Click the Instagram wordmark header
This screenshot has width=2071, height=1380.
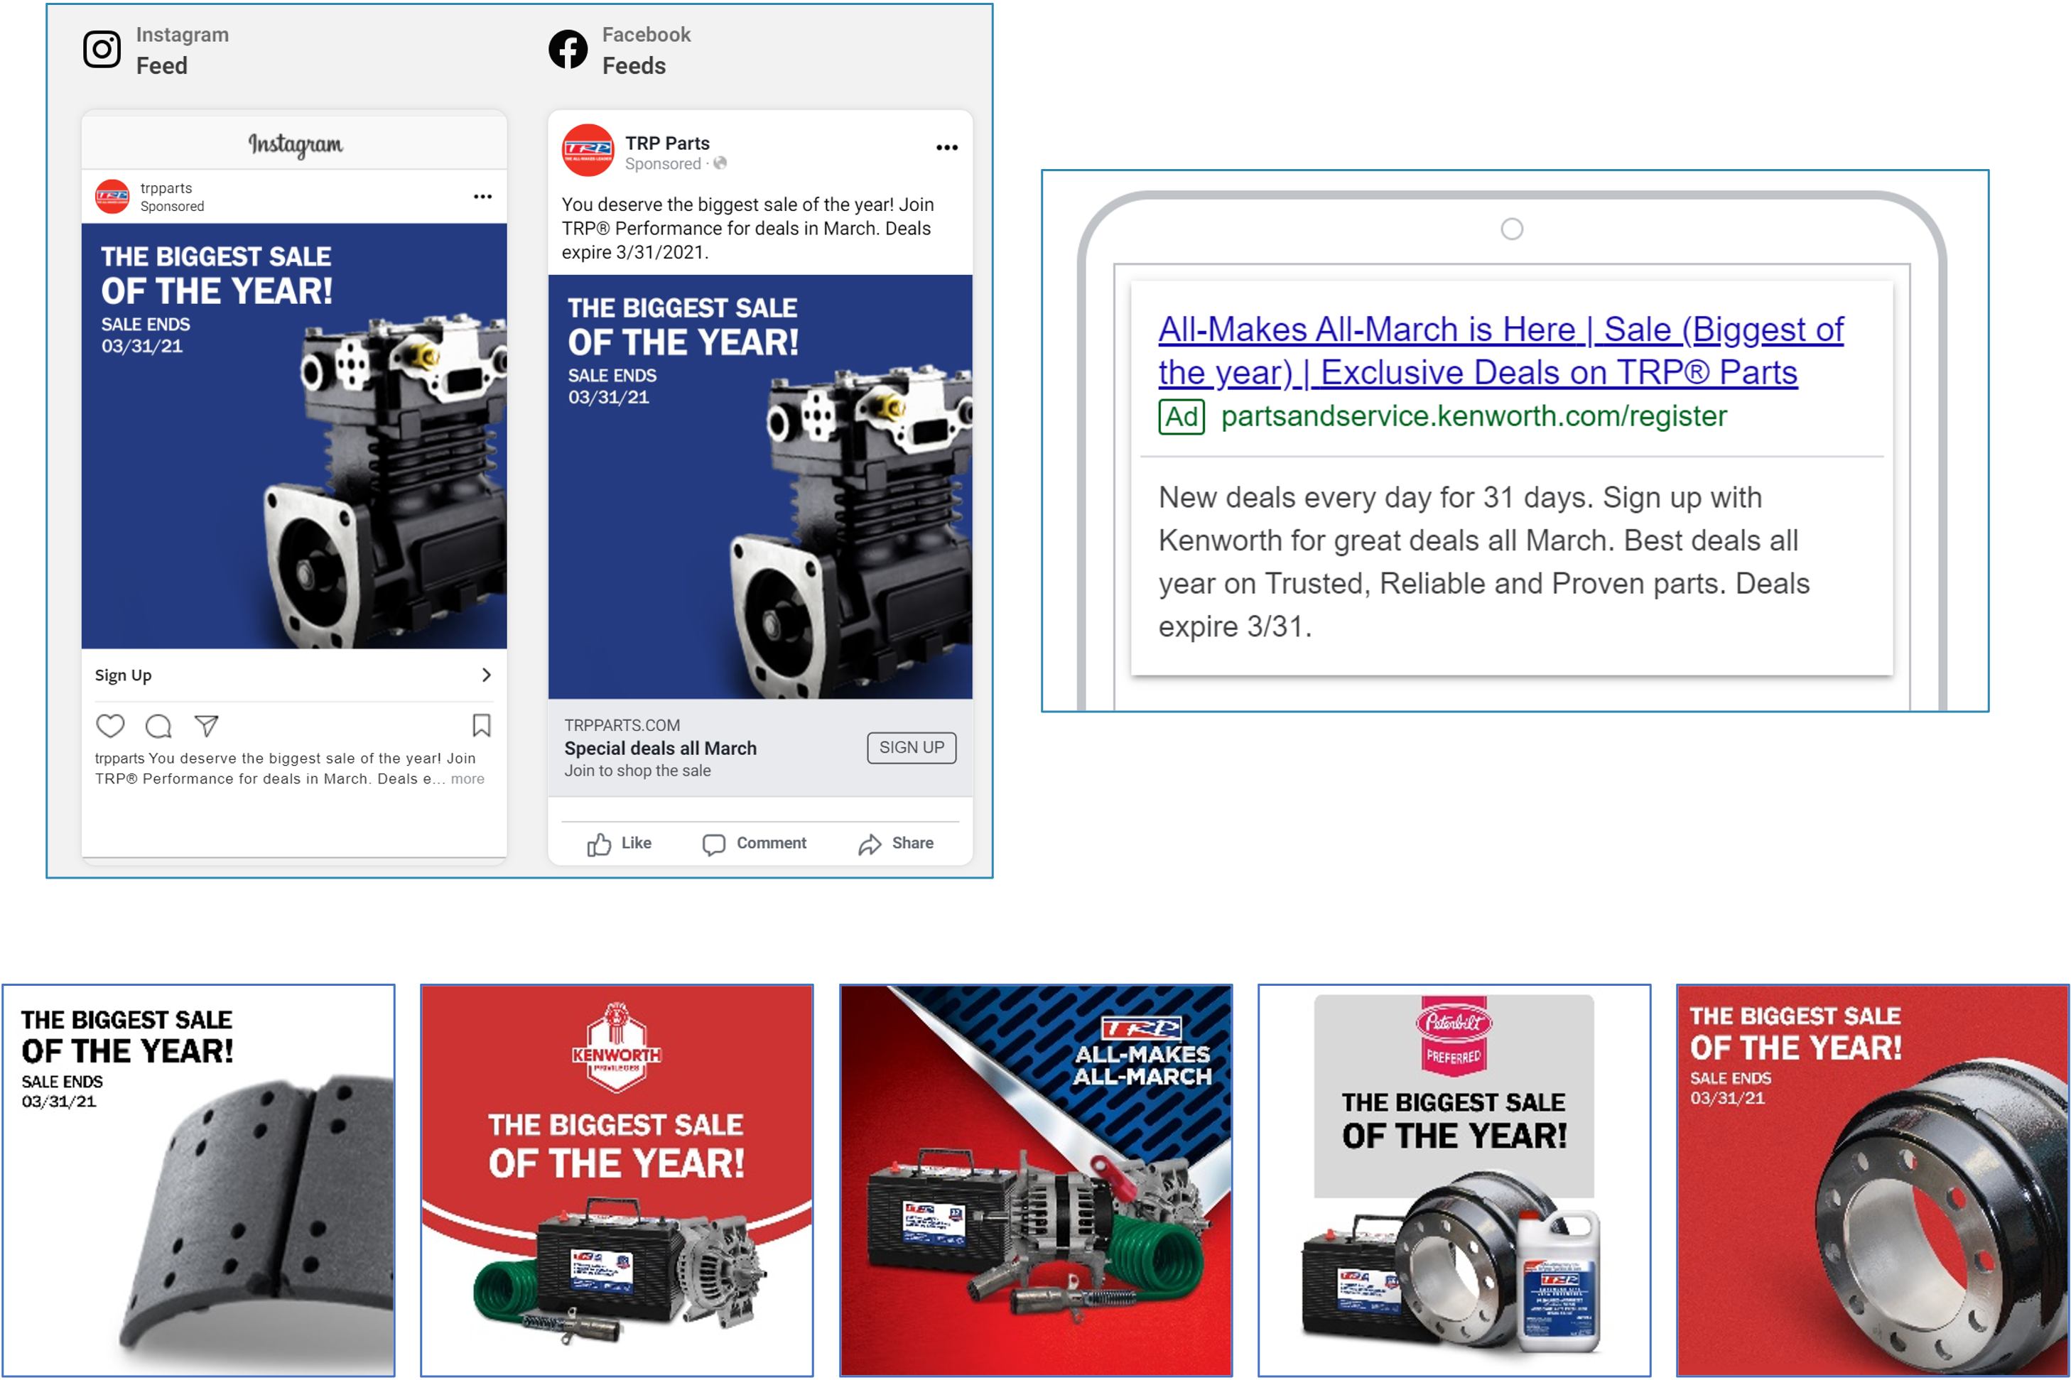(295, 143)
